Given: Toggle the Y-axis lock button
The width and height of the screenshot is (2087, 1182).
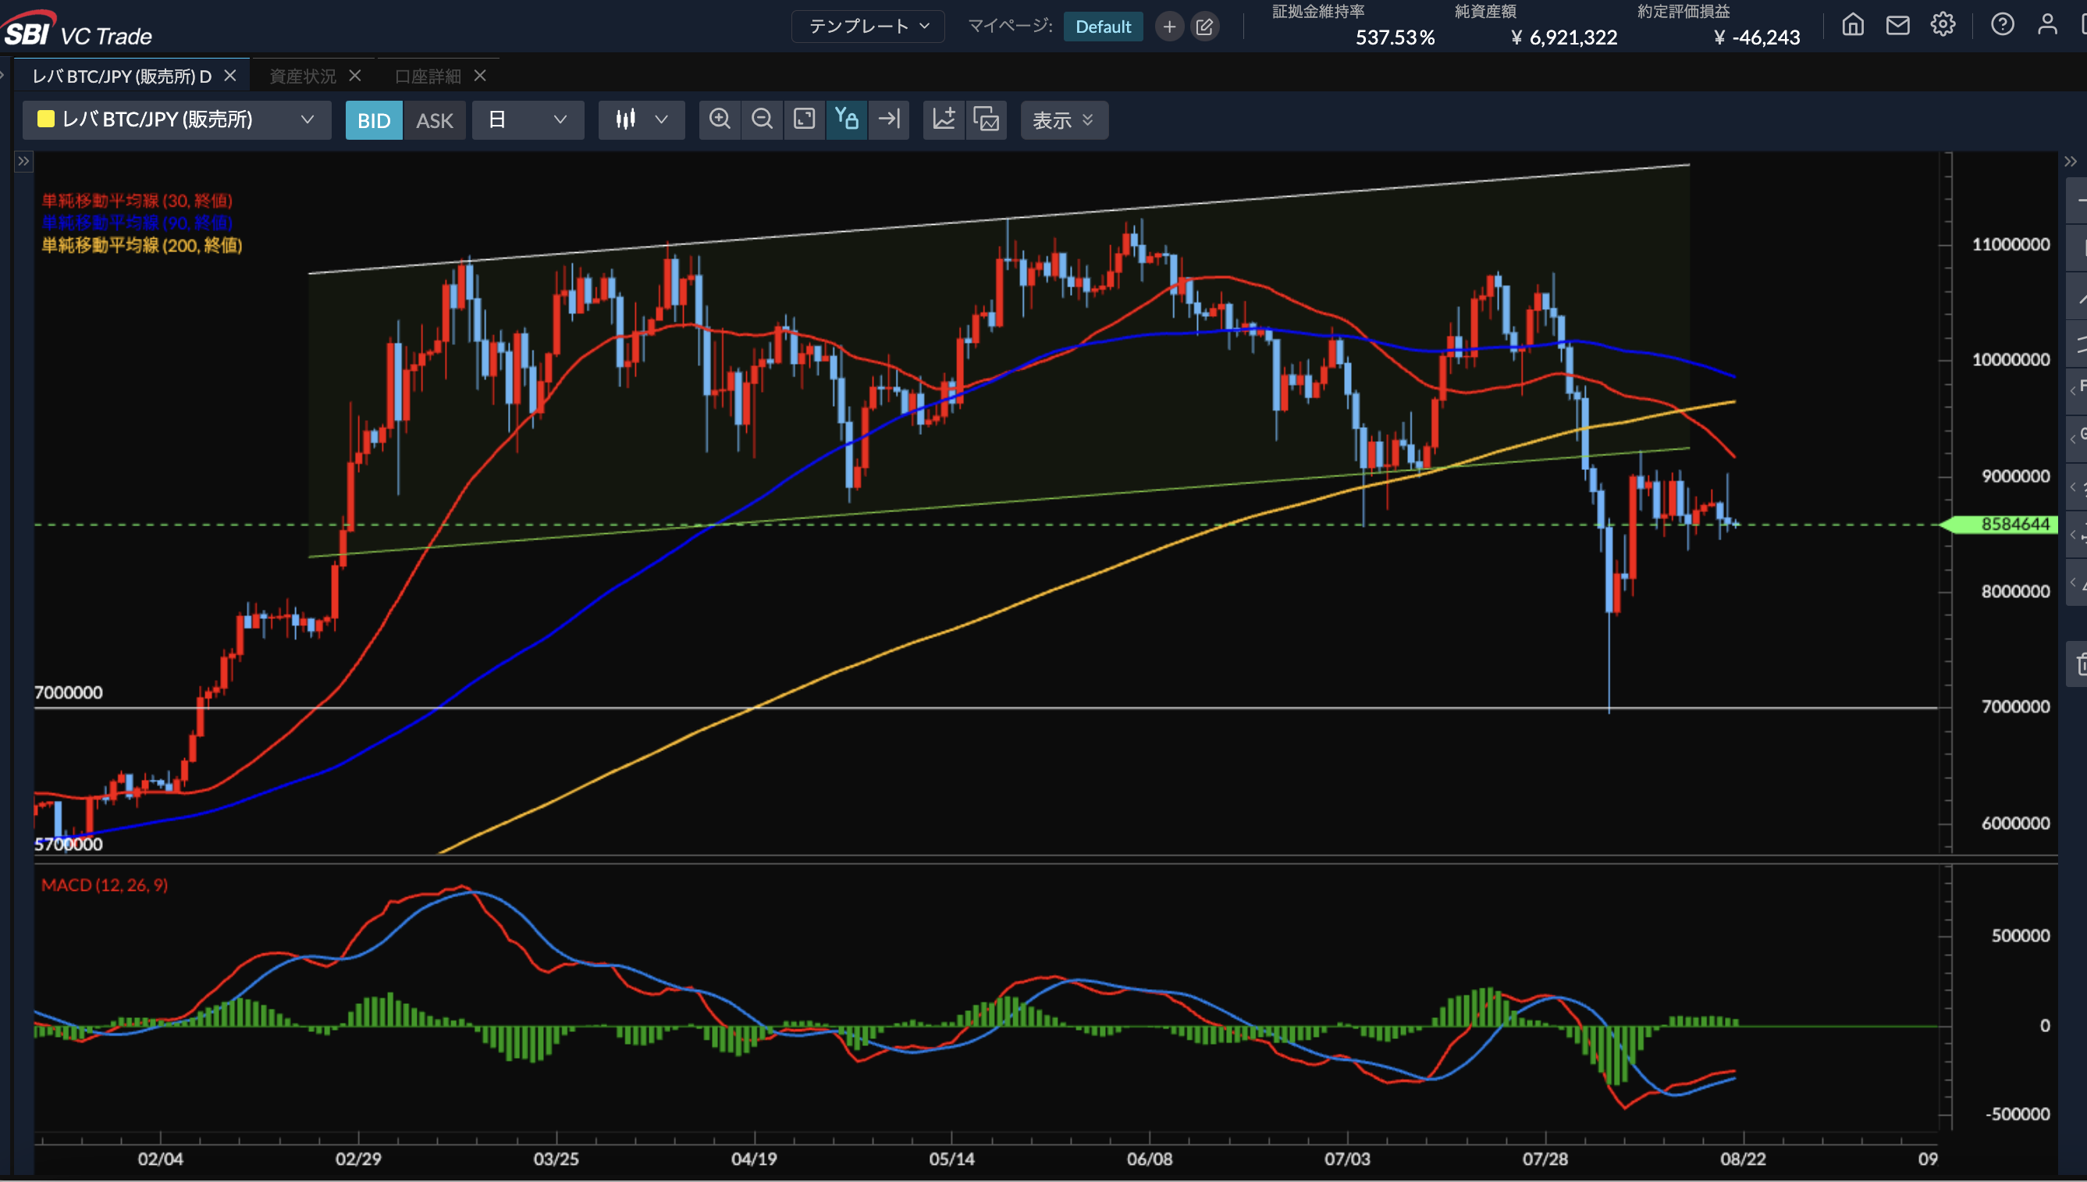Looking at the screenshot, I should [846, 119].
